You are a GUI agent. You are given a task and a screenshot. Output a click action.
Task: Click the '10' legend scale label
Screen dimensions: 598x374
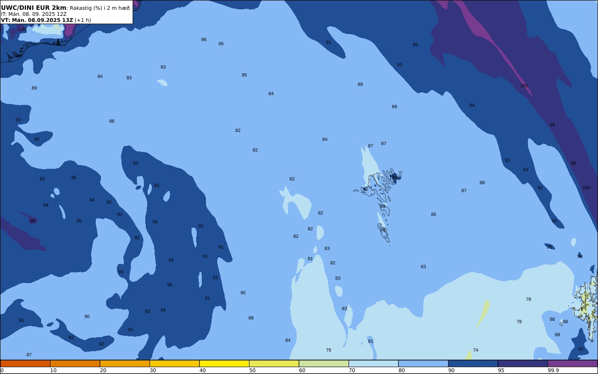point(53,370)
